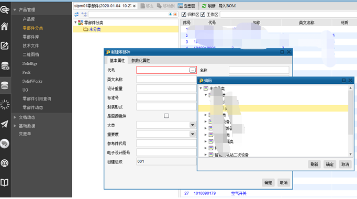The image size is (357, 199).
Task: Check the 是否颜色件 checkbox
Action: [166, 116]
